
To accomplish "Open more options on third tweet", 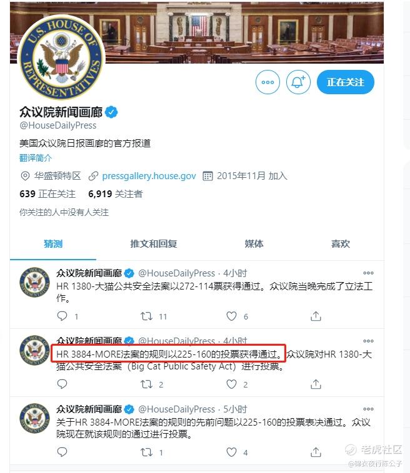I will [368, 409].
